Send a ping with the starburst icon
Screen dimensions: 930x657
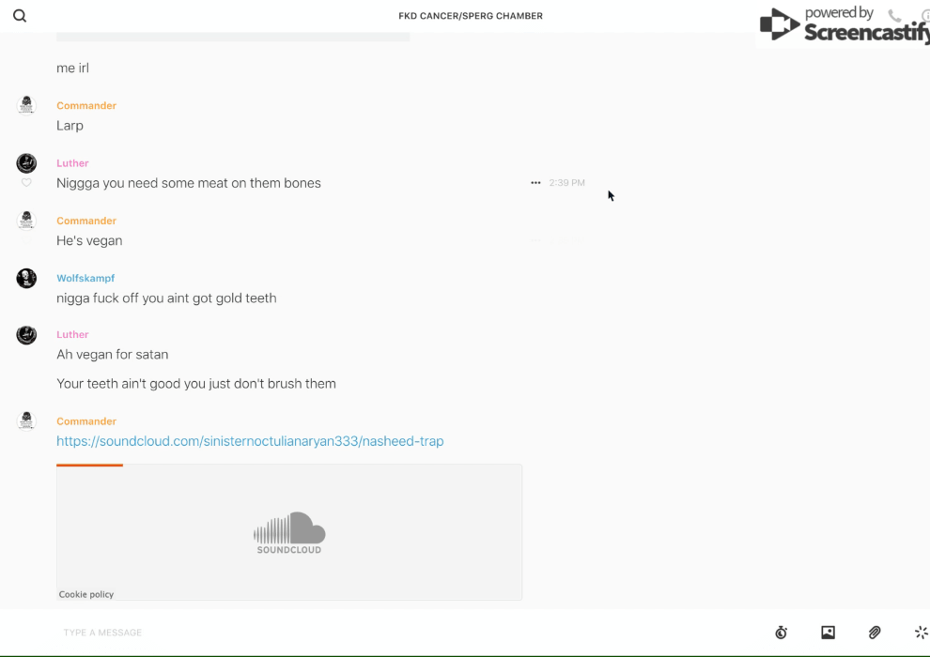pyautogui.click(x=921, y=633)
